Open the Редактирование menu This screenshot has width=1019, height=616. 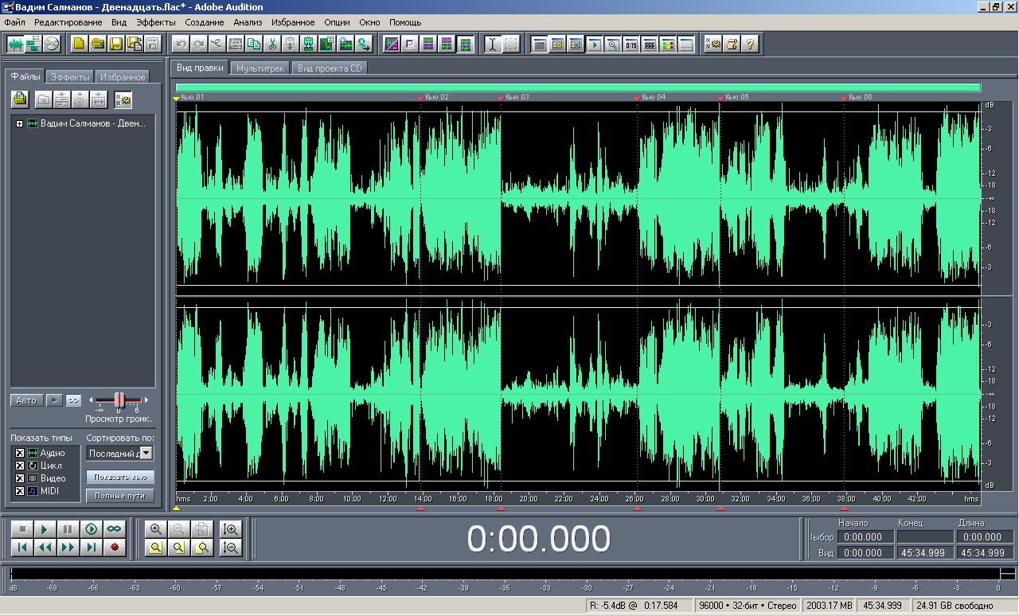point(68,22)
